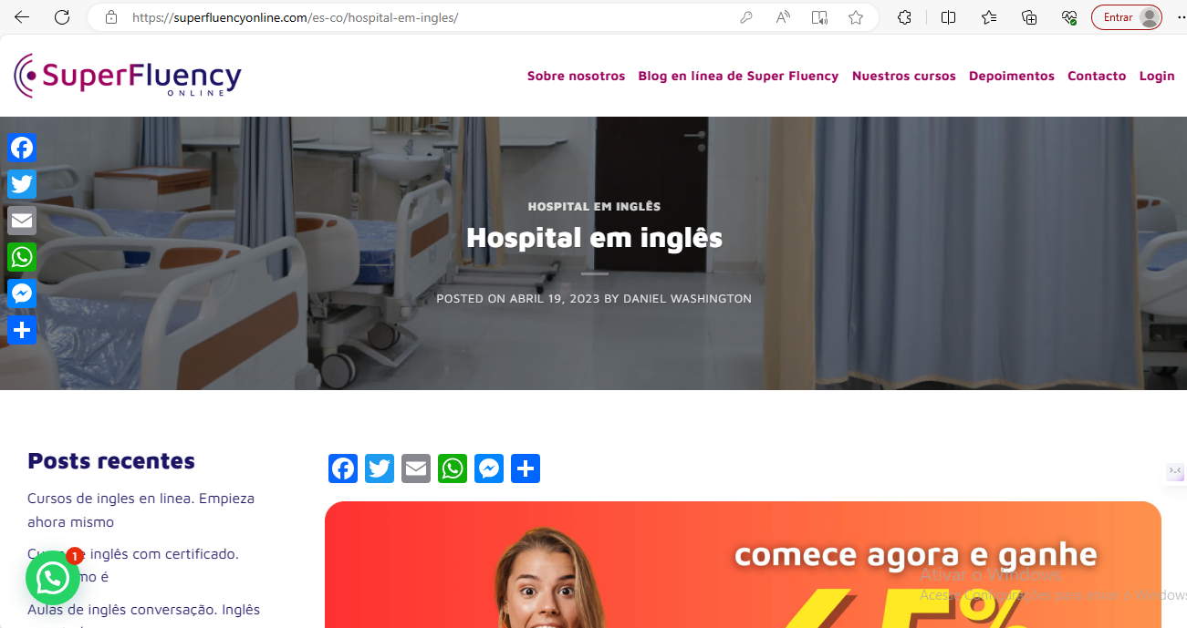Share via sidebar Twitter icon
Screen dimensions: 1187x628
pyautogui.click(x=22, y=184)
